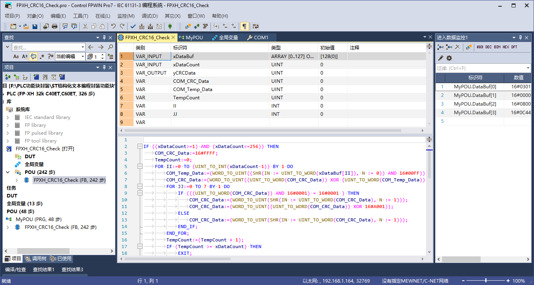534x285 pixels.
Task: Click the green plug online mode icon
Action: [170, 26]
